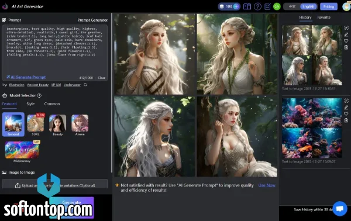Click the AI Art Generator logo
Viewport: 351px width, 221px height.
tap(5, 6)
